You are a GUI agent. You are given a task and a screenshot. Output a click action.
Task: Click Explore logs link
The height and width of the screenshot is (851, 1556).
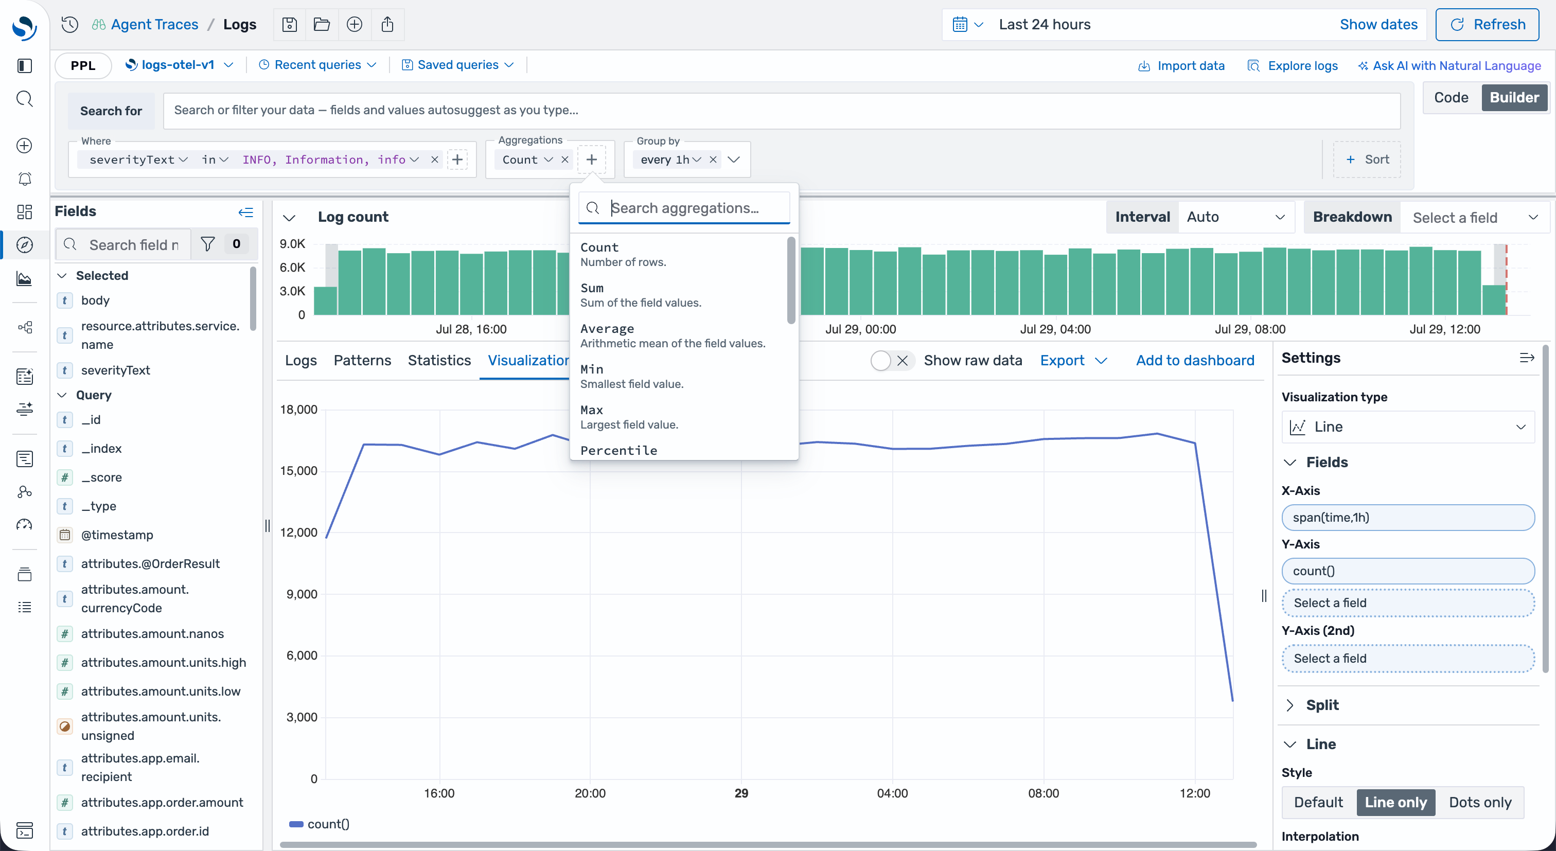click(x=1293, y=66)
